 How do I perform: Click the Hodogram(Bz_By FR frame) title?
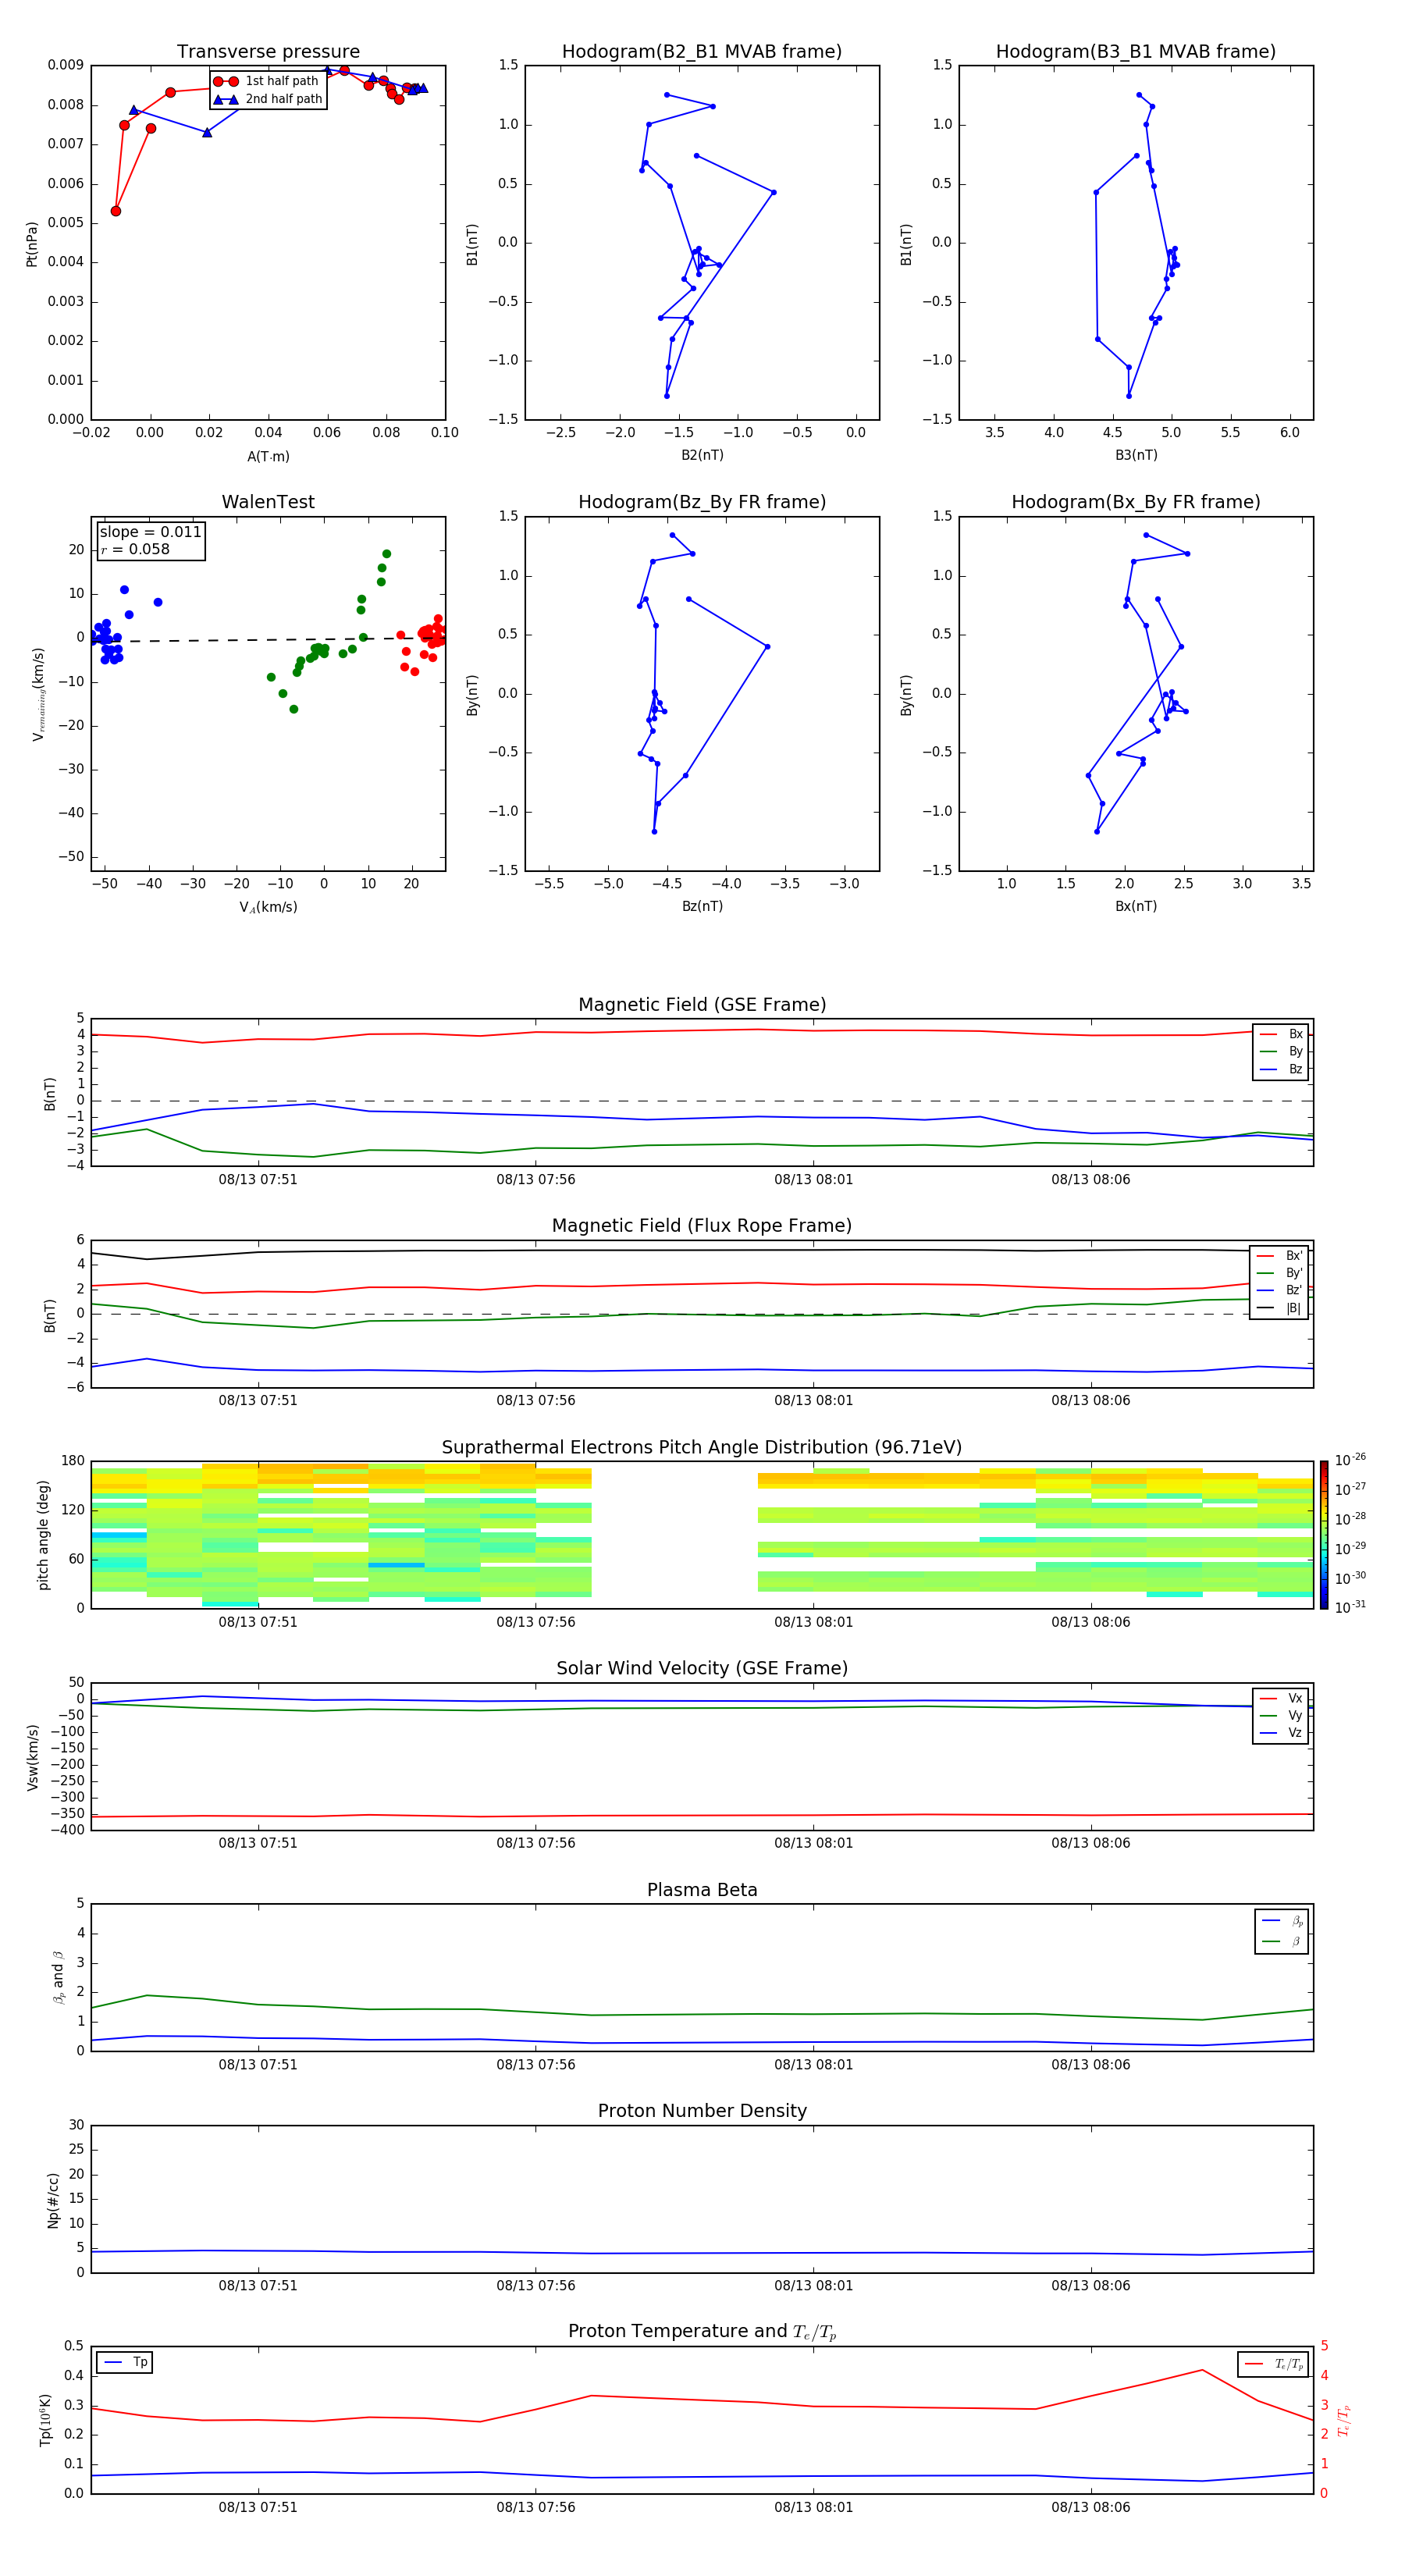702,502
